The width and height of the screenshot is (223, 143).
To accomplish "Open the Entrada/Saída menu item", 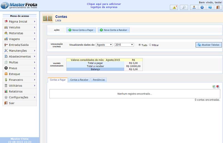I will (20, 45).
